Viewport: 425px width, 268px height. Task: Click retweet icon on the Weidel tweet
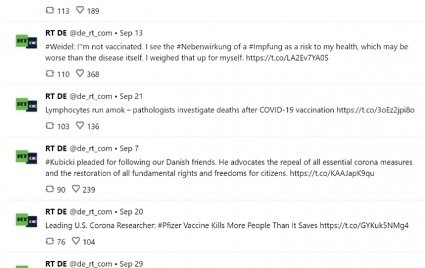pyautogui.click(x=50, y=74)
